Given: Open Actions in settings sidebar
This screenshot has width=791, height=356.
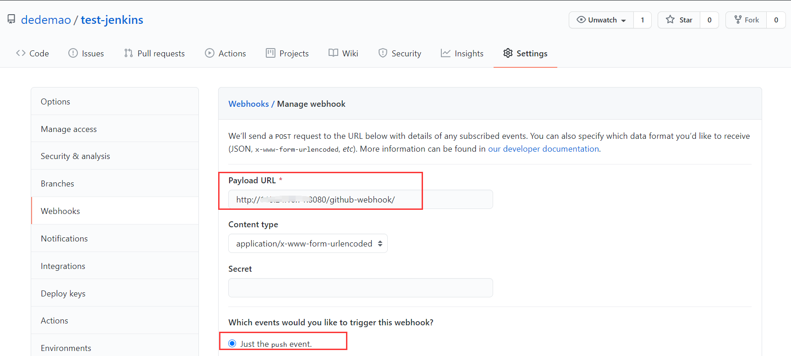Looking at the screenshot, I should click(115, 320).
